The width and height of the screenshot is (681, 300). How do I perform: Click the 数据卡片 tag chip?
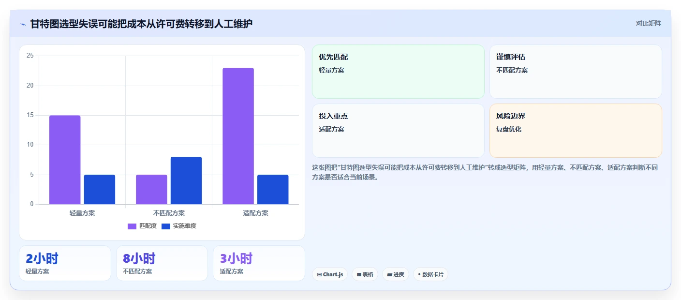[430, 274]
